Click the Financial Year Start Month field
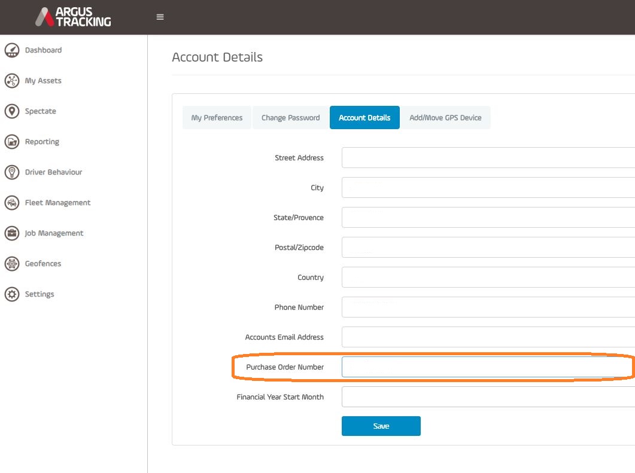 (488, 397)
